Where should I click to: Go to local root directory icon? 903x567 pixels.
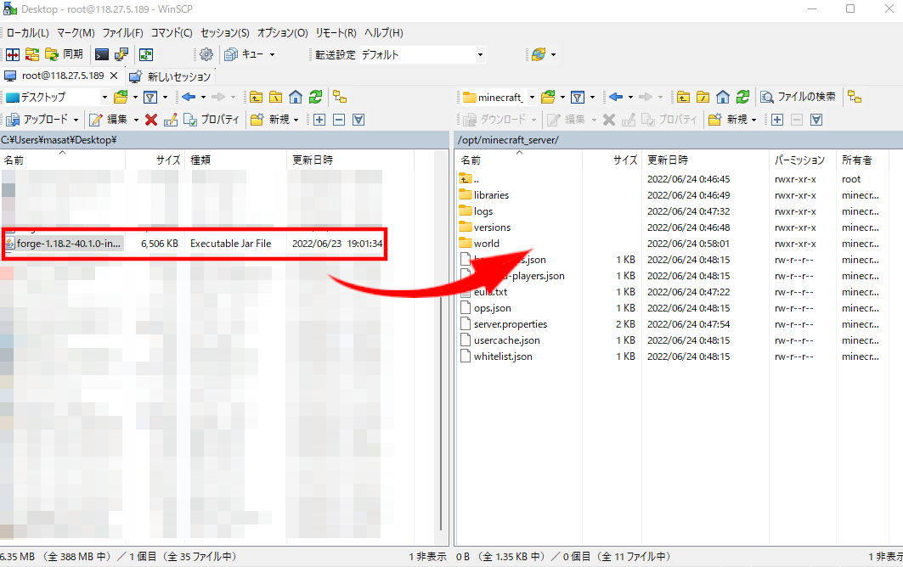pyautogui.click(x=276, y=98)
